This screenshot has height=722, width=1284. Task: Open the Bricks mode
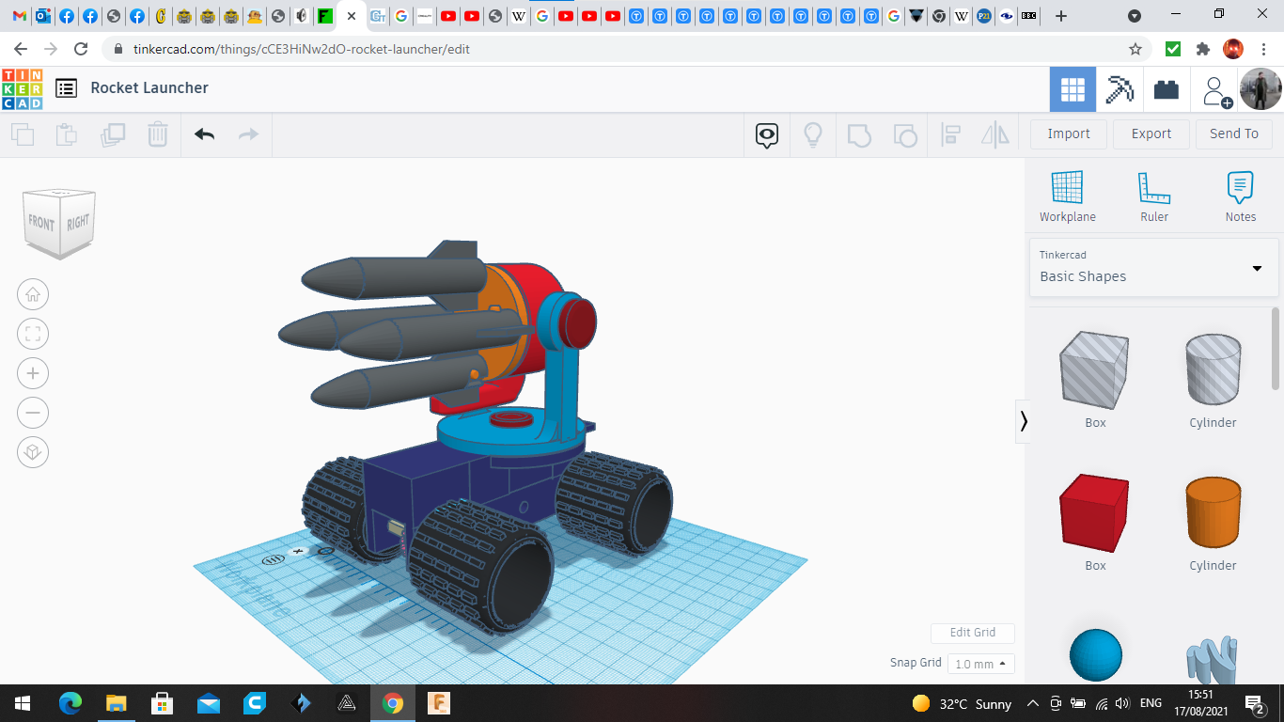coord(1167,89)
